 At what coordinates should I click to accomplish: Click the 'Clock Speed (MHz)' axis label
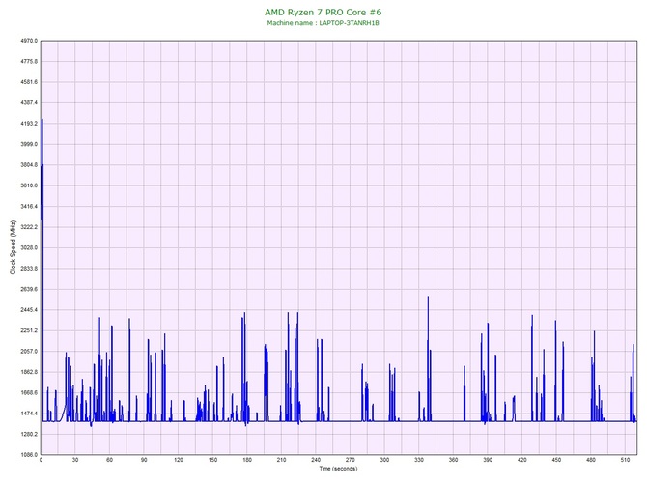click(13, 247)
